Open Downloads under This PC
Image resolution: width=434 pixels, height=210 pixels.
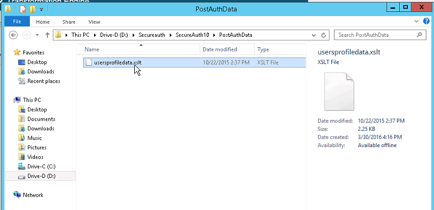pos(41,129)
